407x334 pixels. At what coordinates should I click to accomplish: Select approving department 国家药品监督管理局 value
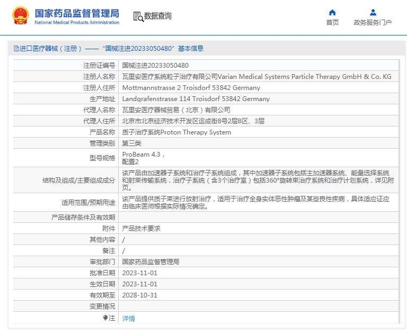(x=151, y=262)
